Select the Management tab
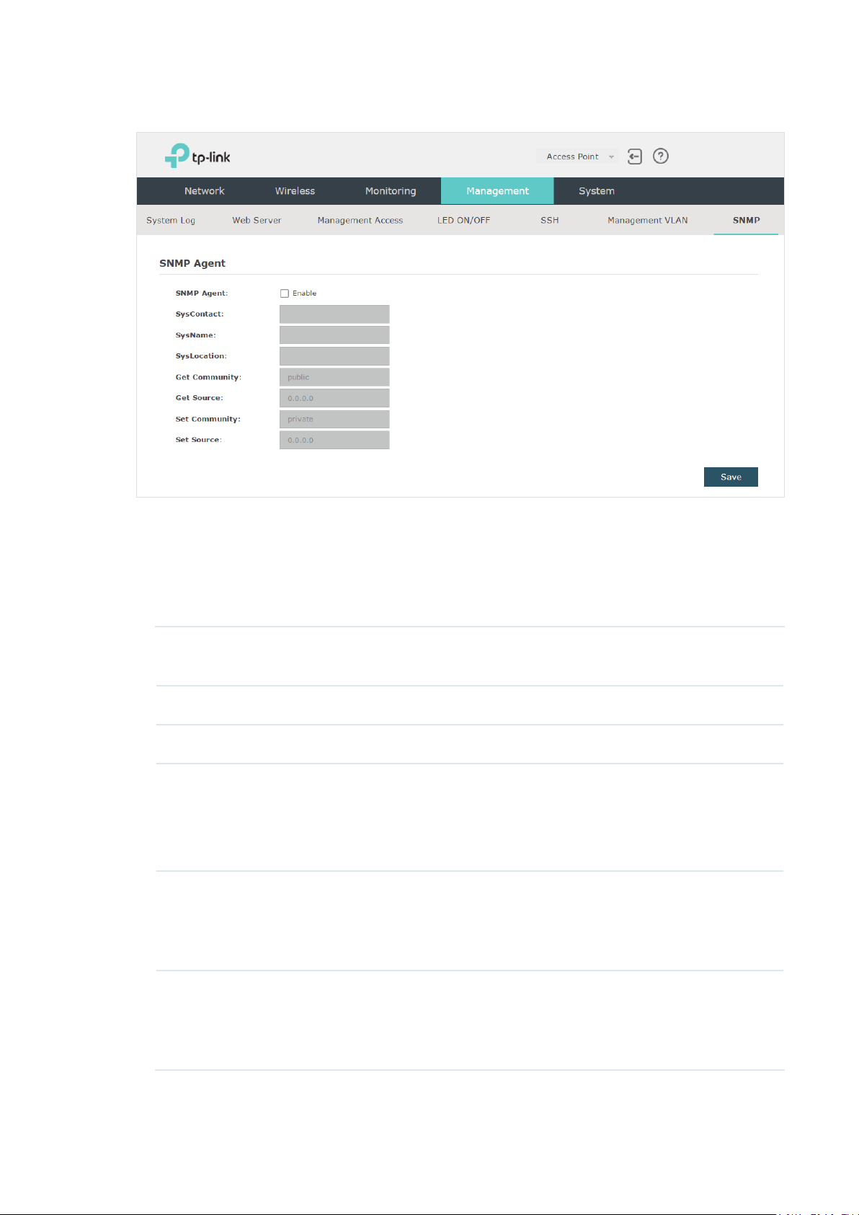This screenshot has width=859, height=1215. click(497, 191)
